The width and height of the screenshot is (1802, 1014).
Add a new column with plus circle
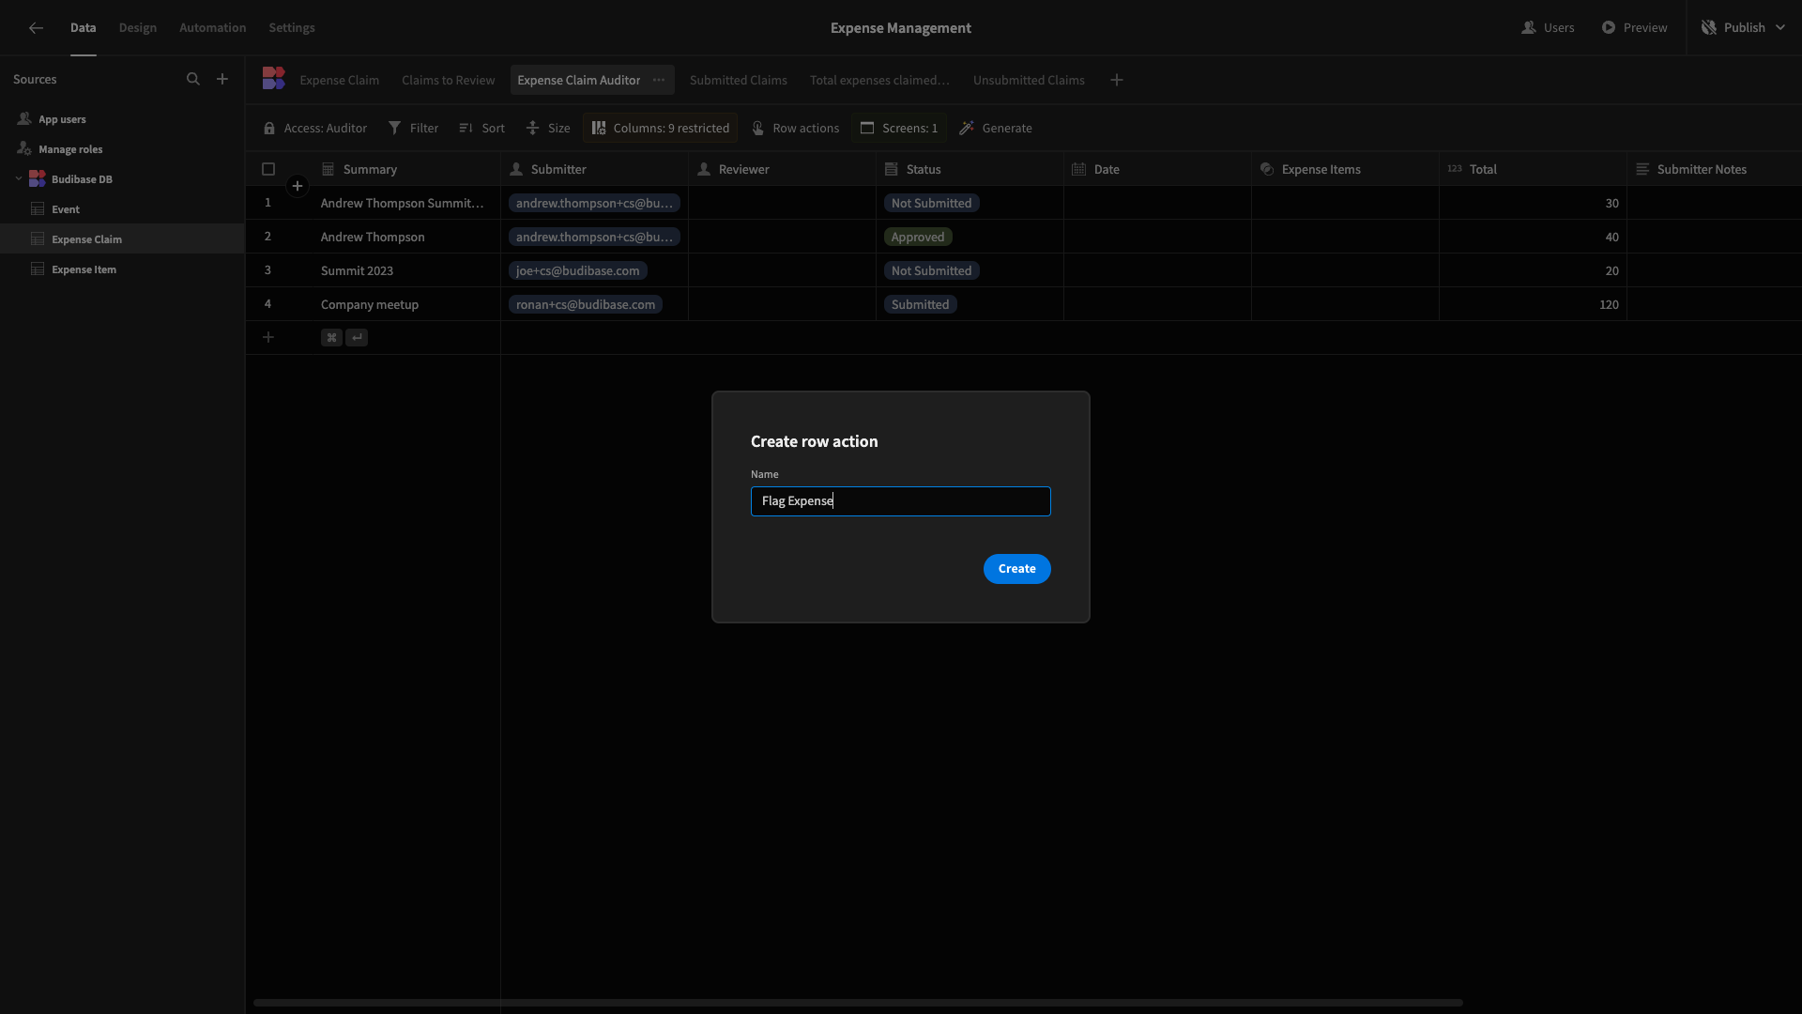click(298, 186)
